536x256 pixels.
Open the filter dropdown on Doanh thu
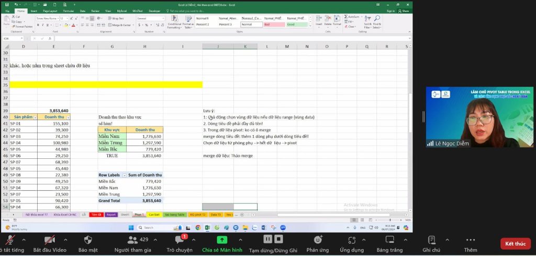click(68, 117)
